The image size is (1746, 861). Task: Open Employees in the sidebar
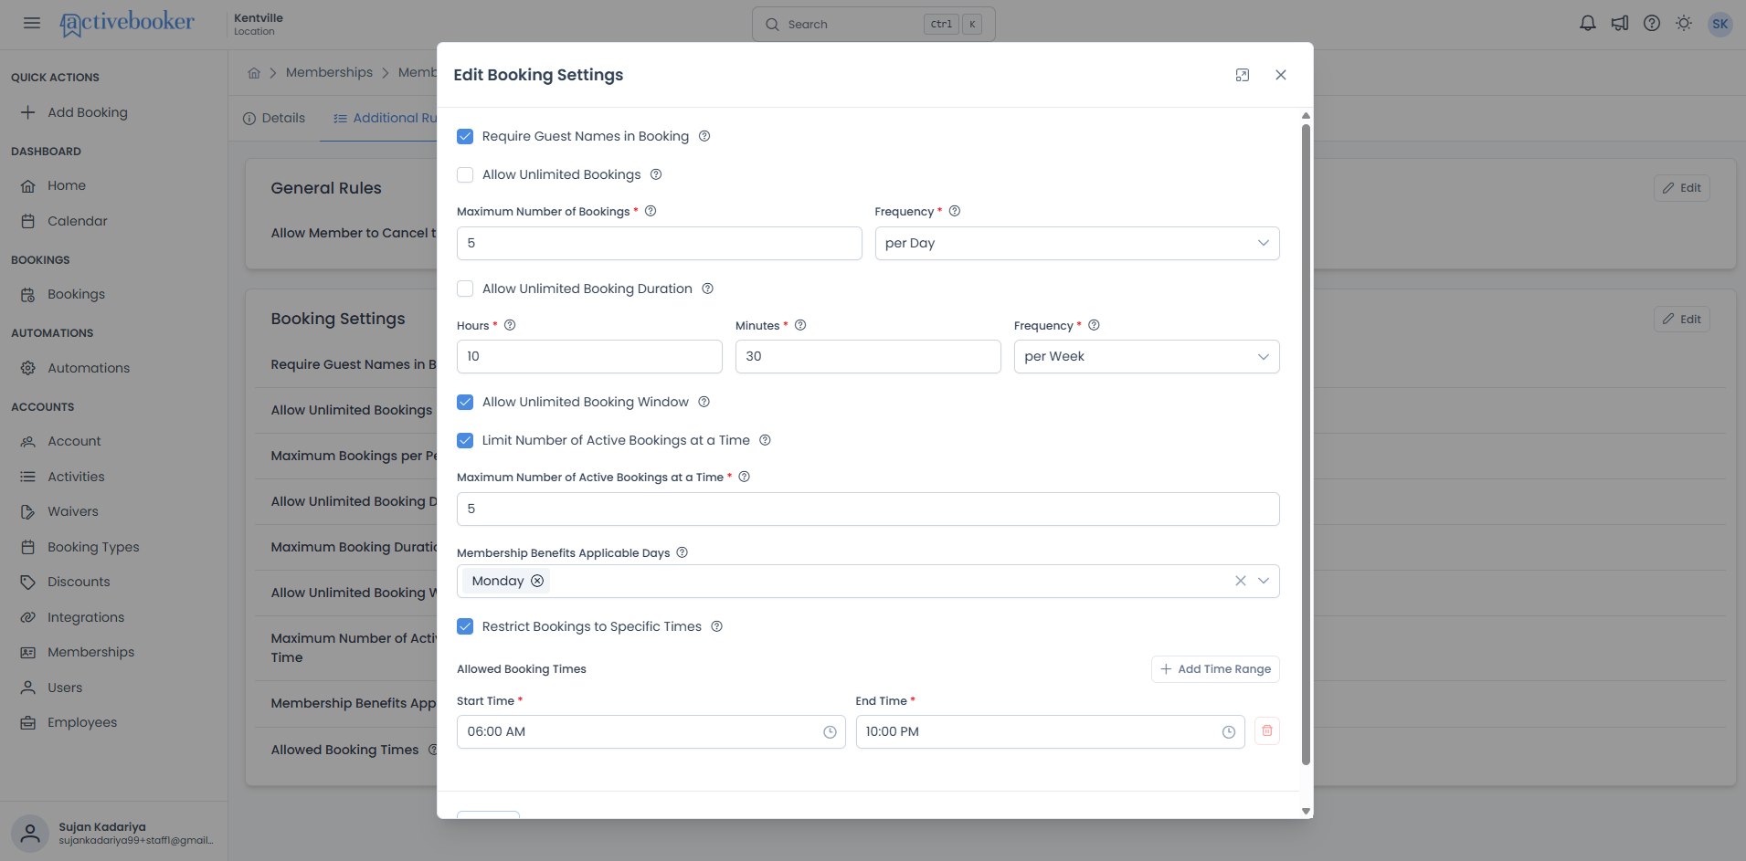coord(82,722)
